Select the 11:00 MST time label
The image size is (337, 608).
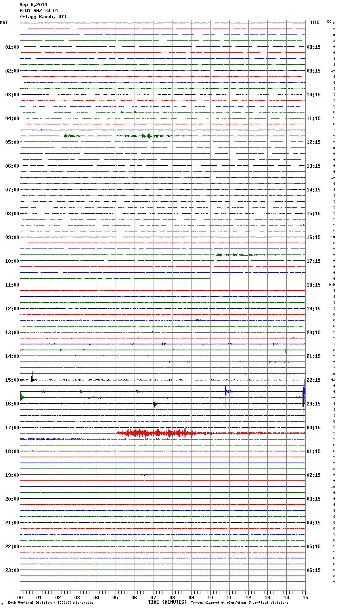pos(12,285)
